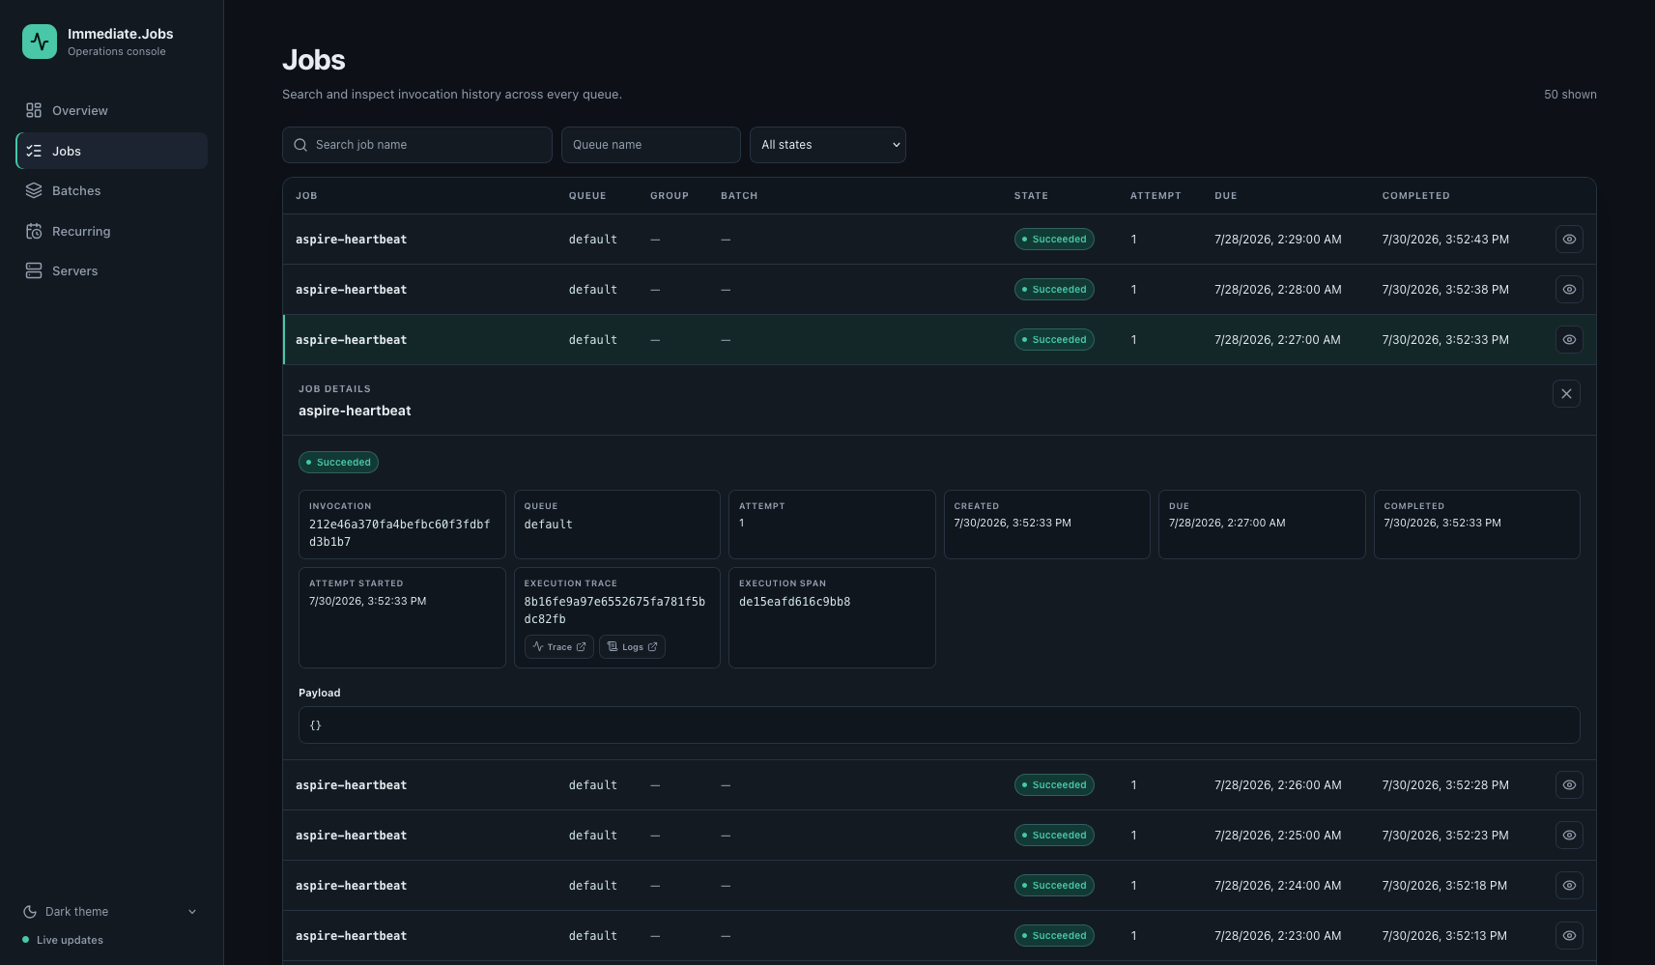View details for job due 2:26:00 AM
The width and height of the screenshot is (1655, 965).
pyautogui.click(x=1569, y=785)
